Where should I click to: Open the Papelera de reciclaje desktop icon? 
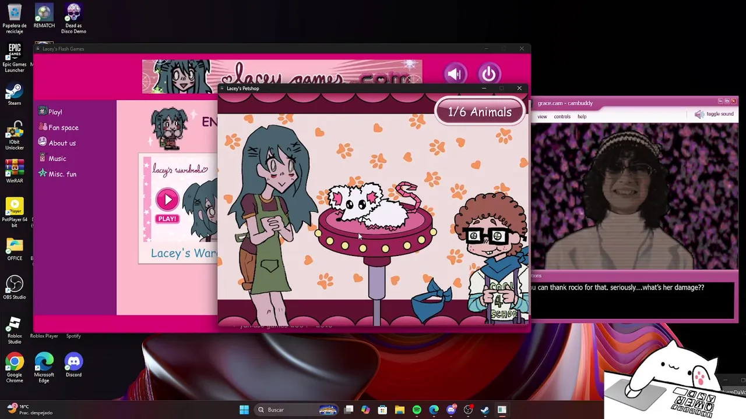15,19
